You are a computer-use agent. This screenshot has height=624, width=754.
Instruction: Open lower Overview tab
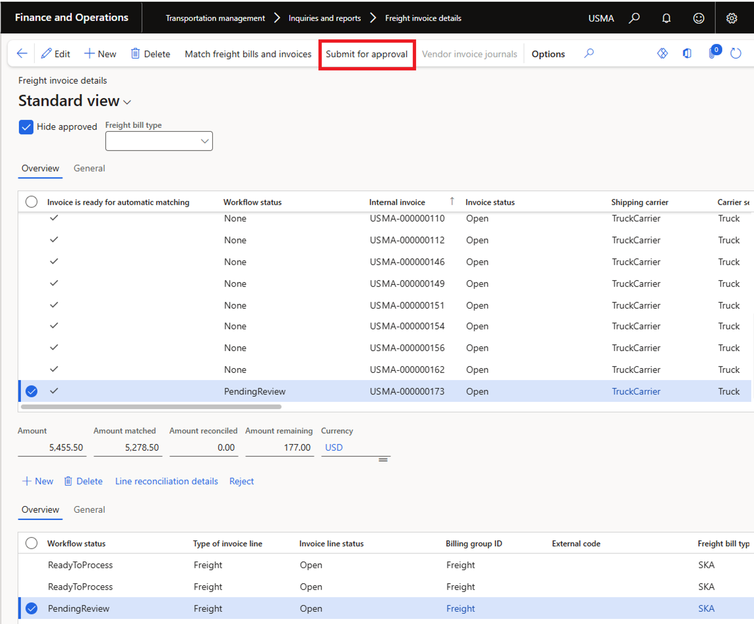coord(40,510)
